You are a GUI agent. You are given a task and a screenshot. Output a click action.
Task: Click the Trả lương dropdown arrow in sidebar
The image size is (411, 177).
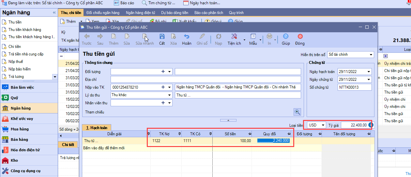point(54,77)
